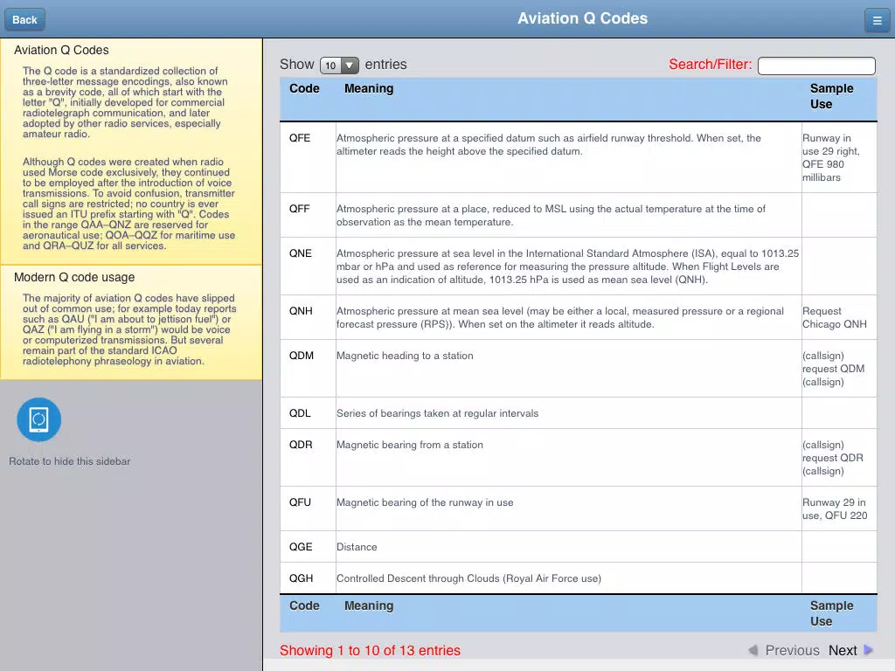Click the red 'Search/Filter:' label
Screen dimensions: 895x671
pyautogui.click(x=710, y=65)
